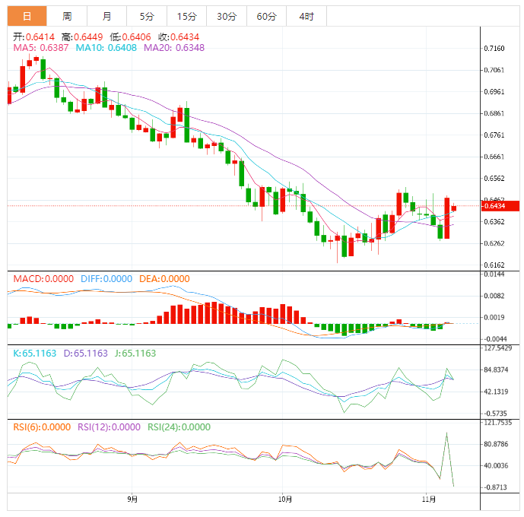Viewport: 524px width, 517px height.
Task: Click the RSI(12):0.0000 label
Action: tap(109, 427)
